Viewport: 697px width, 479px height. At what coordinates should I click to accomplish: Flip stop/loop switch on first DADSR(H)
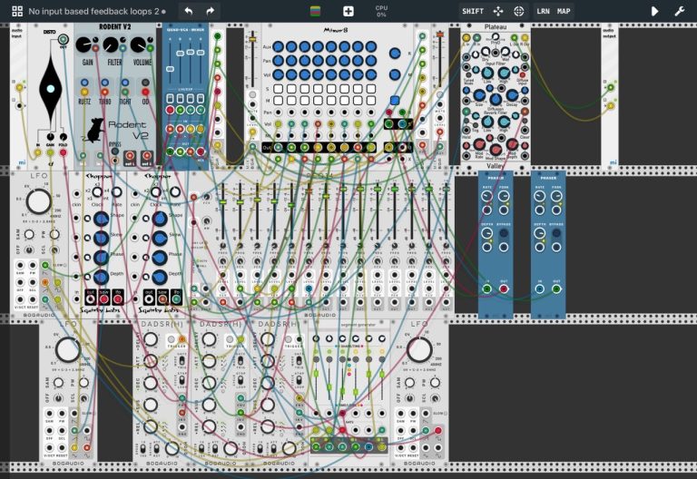[x=182, y=382]
